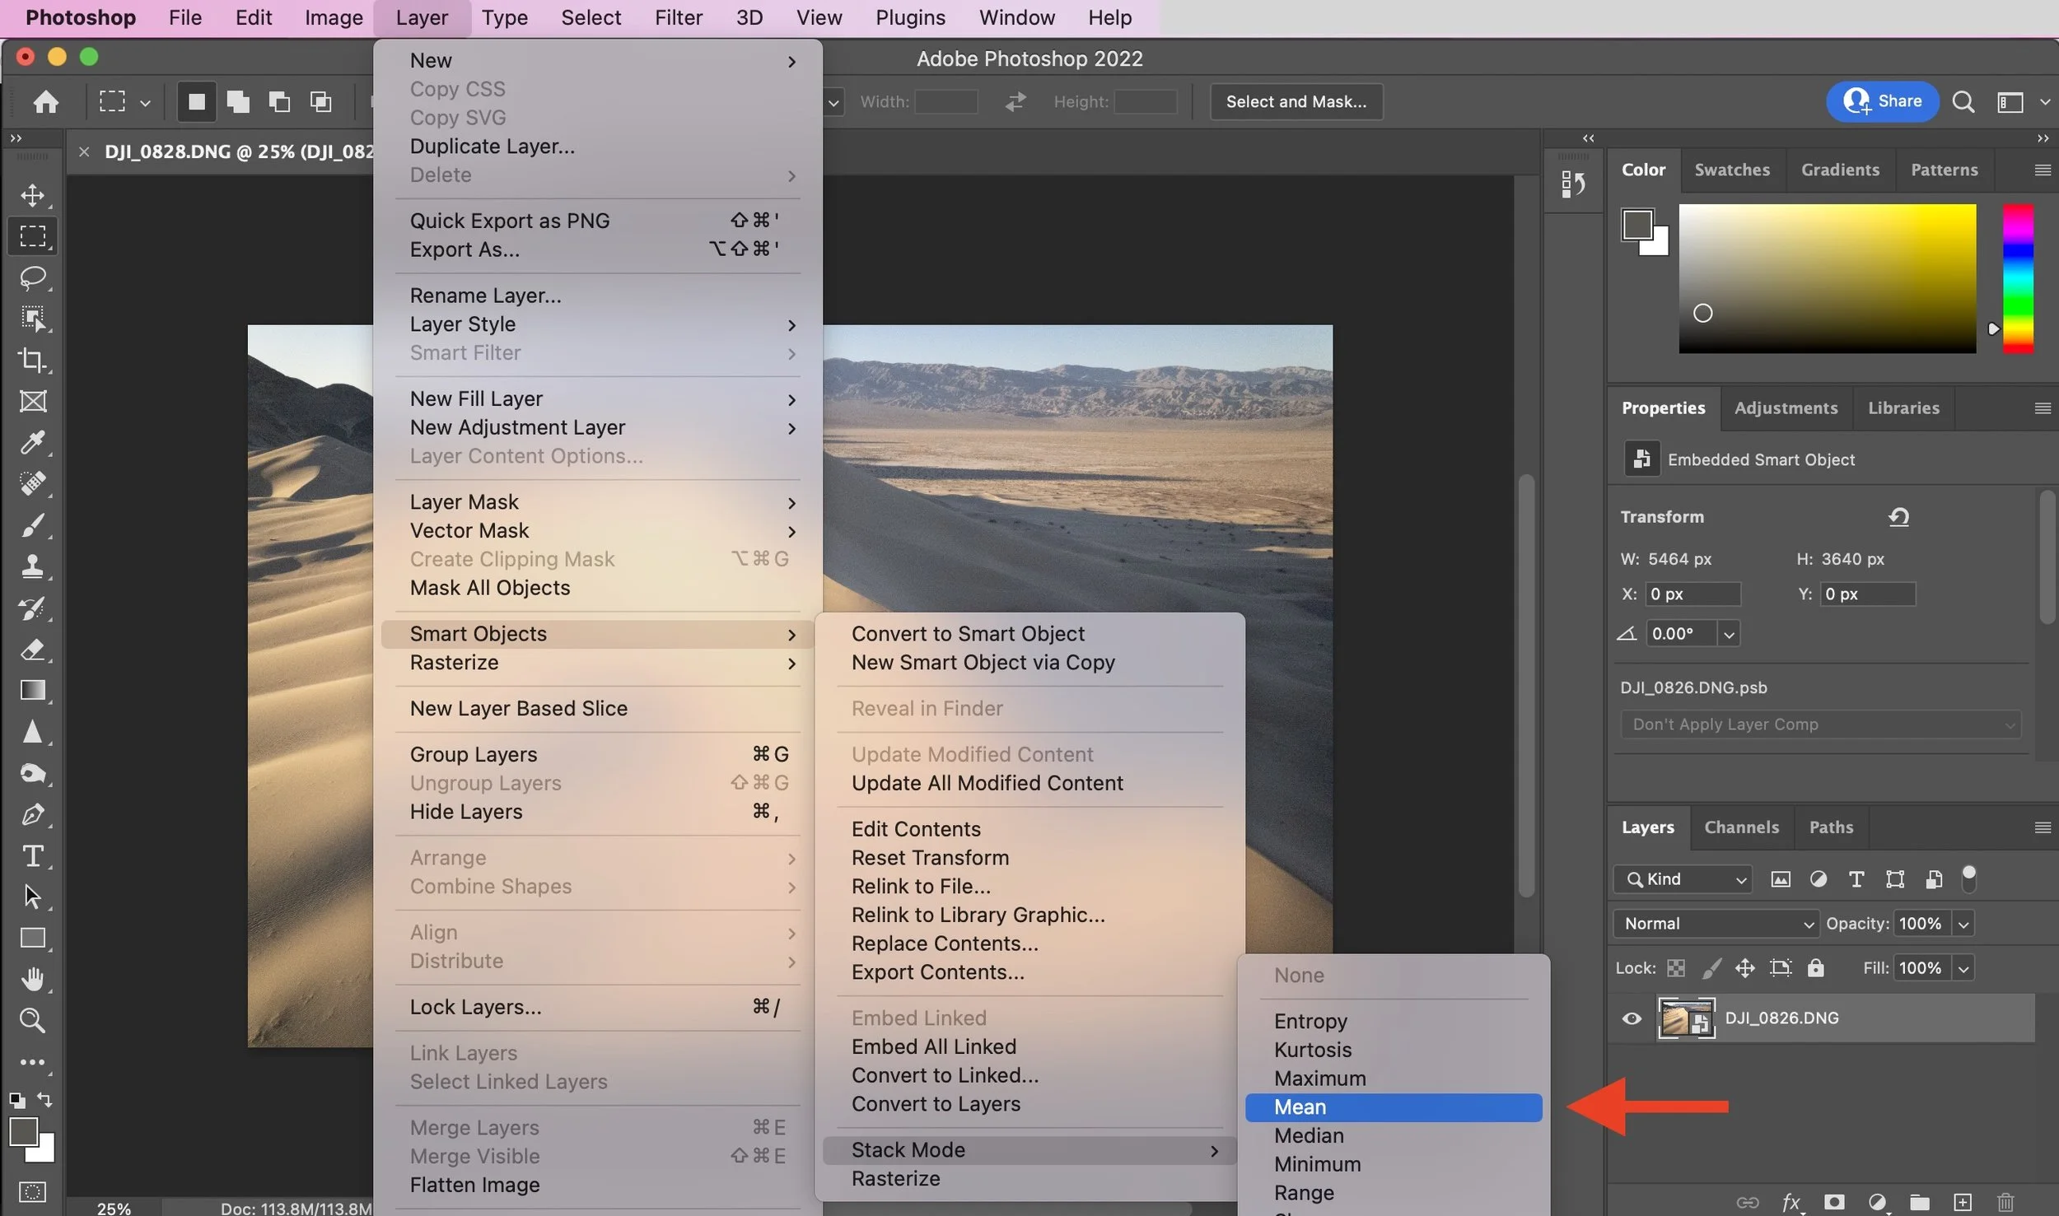Select the Move tool
2059x1216 pixels.
click(x=33, y=195)
